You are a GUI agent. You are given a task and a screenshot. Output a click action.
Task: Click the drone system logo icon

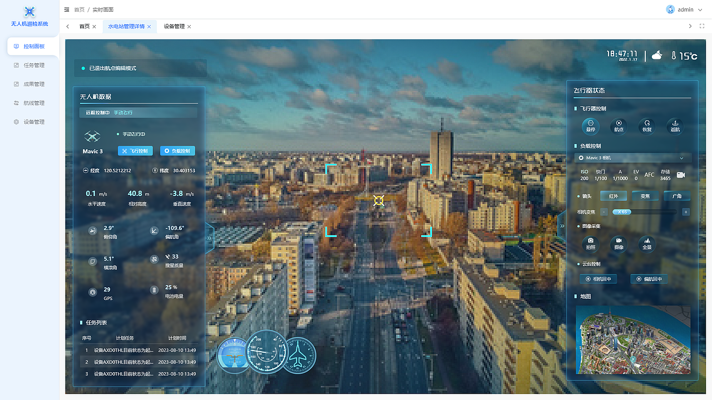click(29, 12)
